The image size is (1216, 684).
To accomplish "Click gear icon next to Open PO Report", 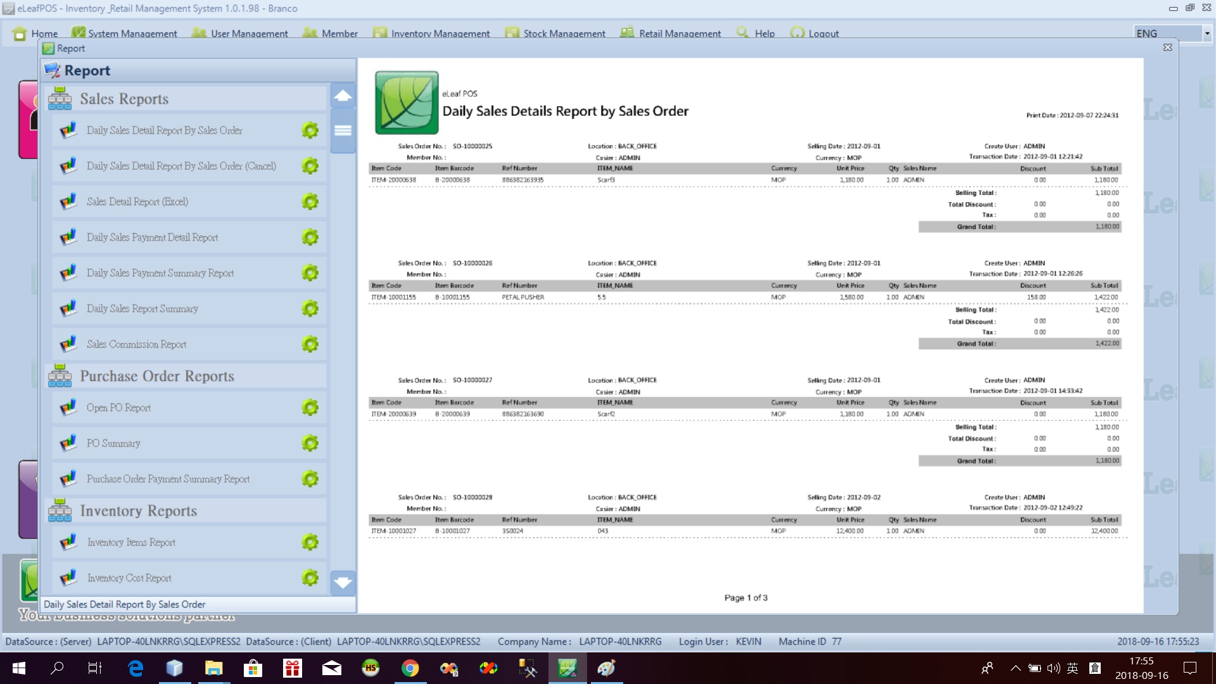I will (x=310, y=407).
